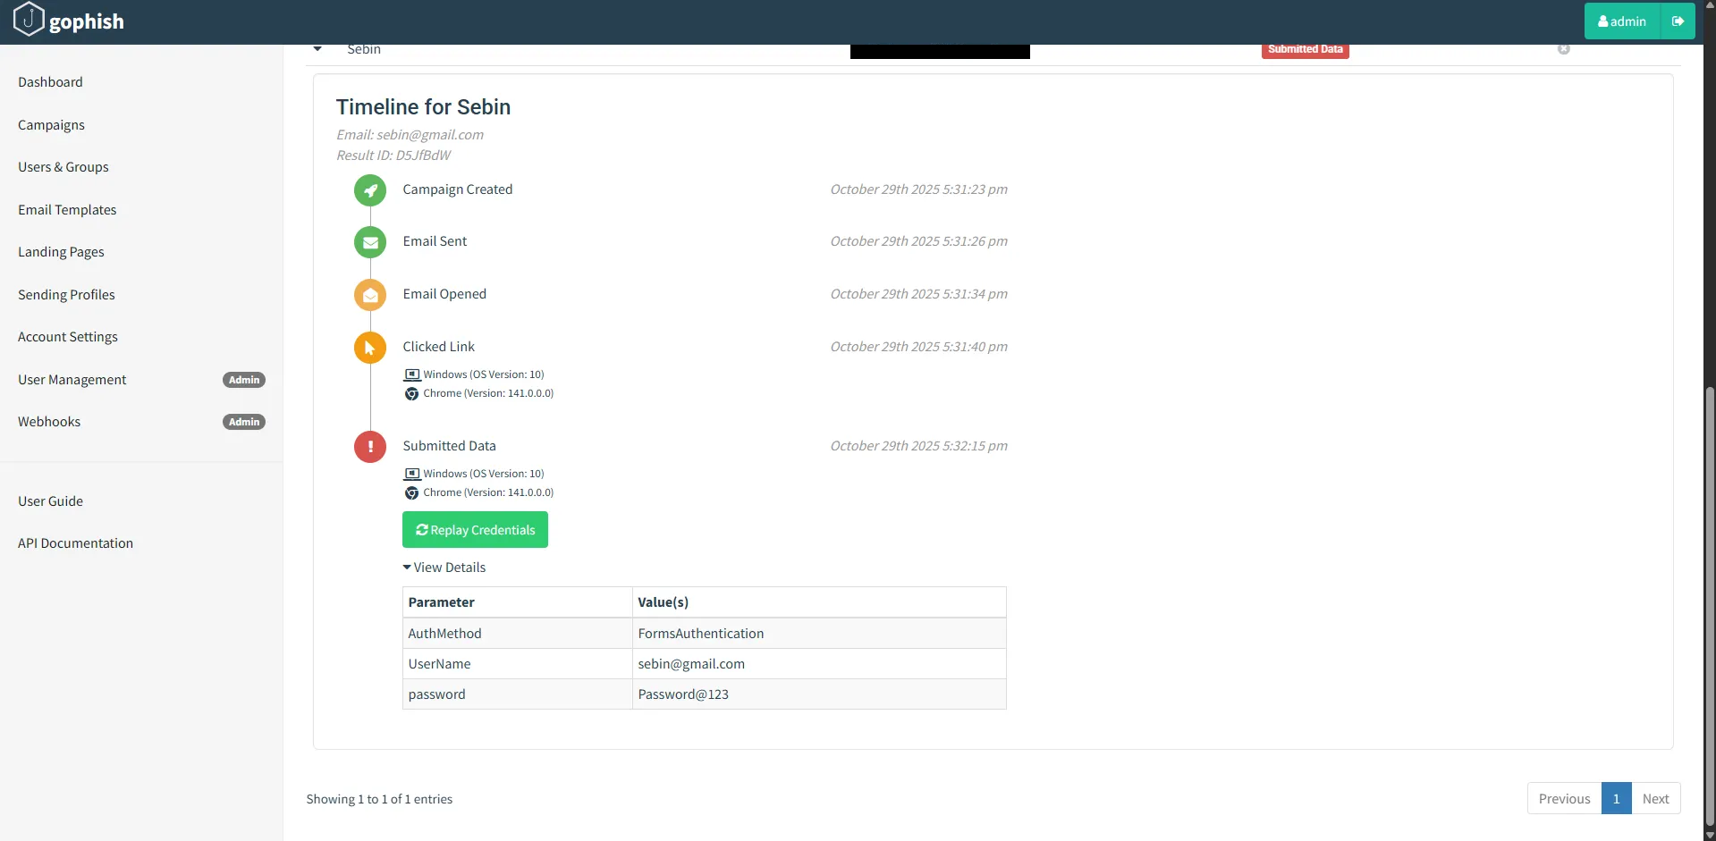
Task: Open Users & Groups section
Action: point(63,167)
